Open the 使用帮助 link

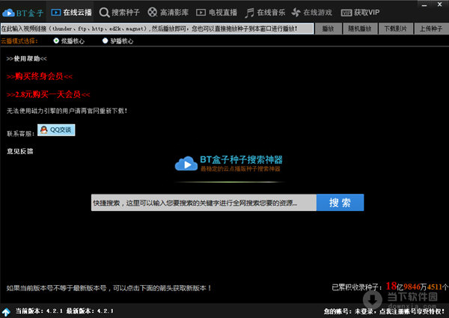tap(27, 58)
